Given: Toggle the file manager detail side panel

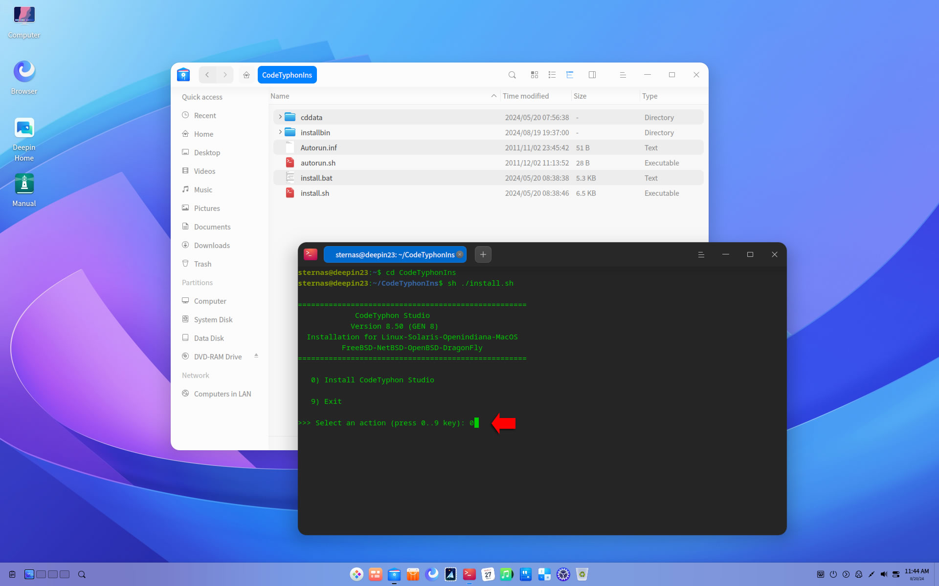Looking at the screenshot, I should pyautogui.click(x=592, y=75).
